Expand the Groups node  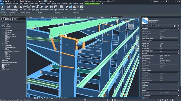tap(1, 68)
